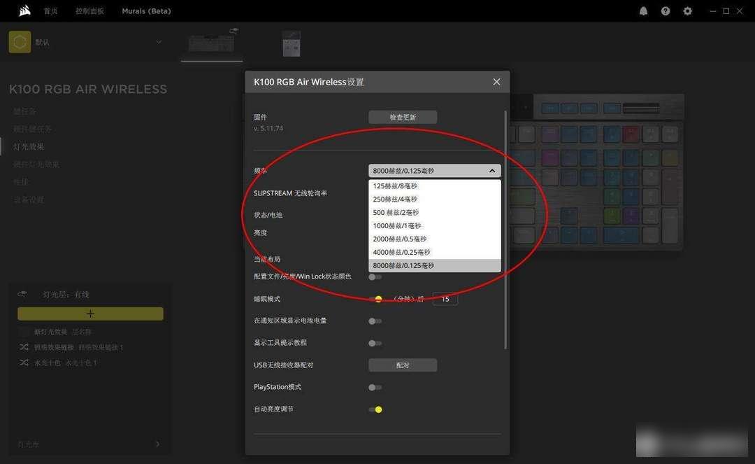Viewport: 755px width, 464px height.
Task: Click 水光十色 layer name
Action: 48,363
